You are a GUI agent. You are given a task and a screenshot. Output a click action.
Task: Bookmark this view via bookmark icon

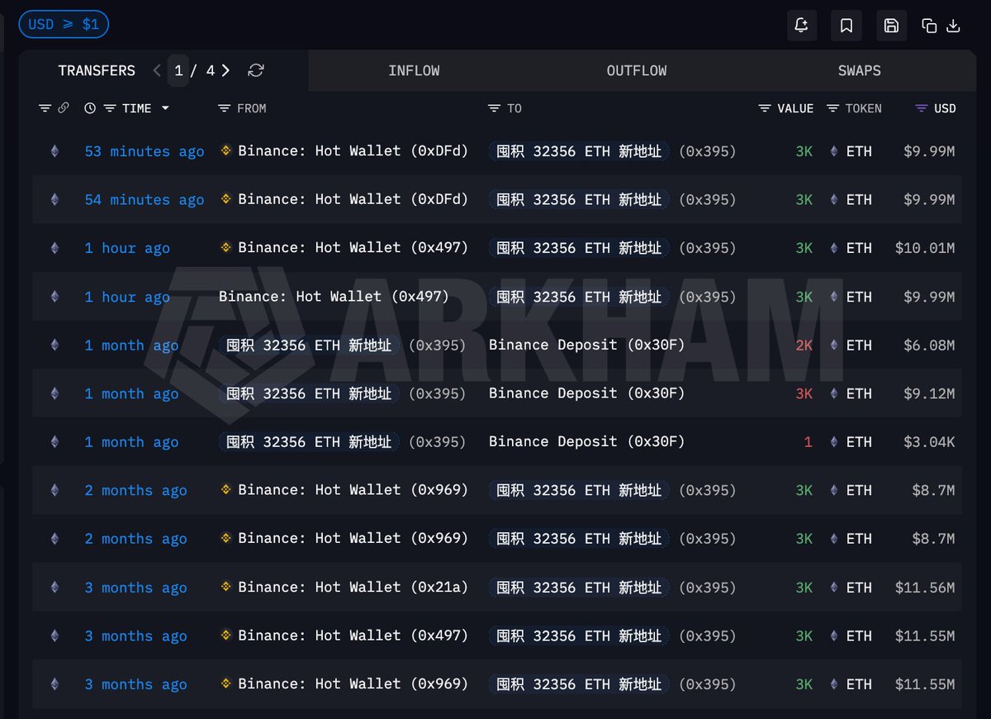click(x=846, y=26)
